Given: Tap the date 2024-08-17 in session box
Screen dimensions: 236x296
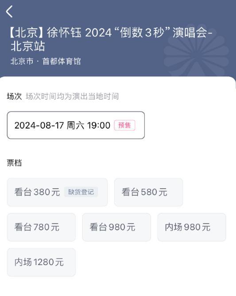Looking at the screenshot, I should coord(39,125).
